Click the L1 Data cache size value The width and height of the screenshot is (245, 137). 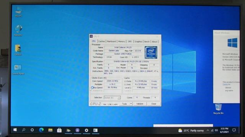(x=141, y=81)
